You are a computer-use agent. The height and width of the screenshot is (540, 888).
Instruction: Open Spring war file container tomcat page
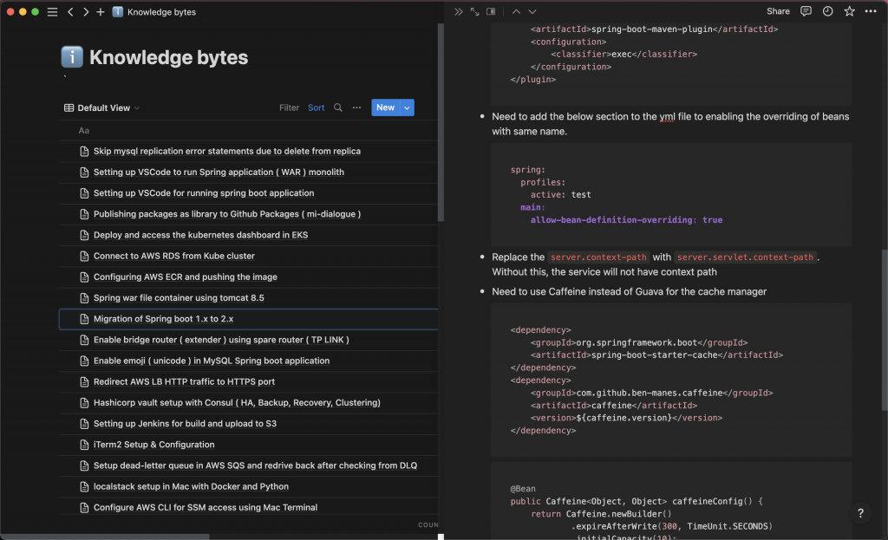point(179,297)
